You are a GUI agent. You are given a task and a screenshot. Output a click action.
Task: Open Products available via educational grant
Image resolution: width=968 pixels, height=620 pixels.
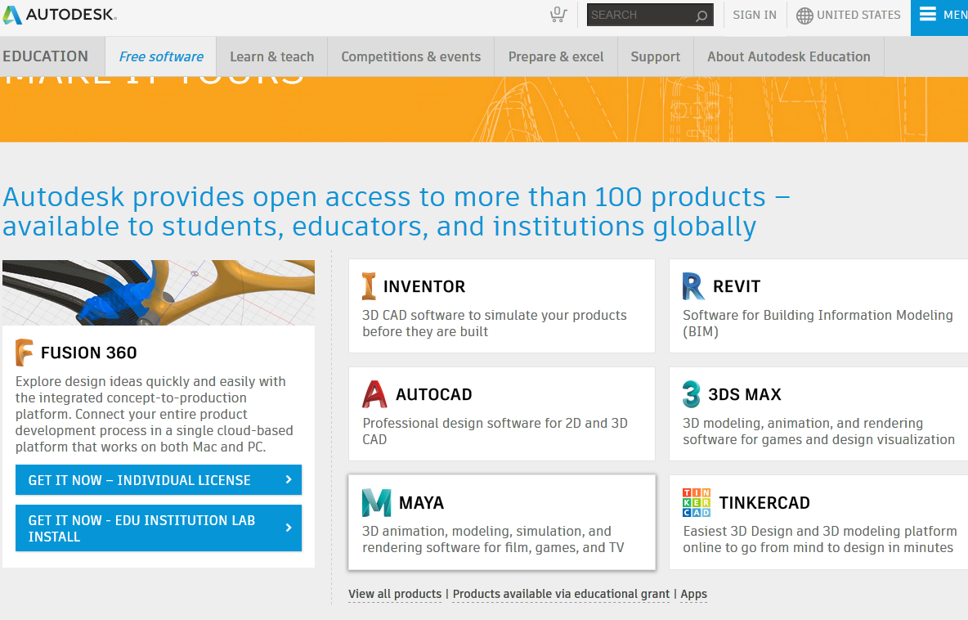pyautogui.click(x=561, y=594)
